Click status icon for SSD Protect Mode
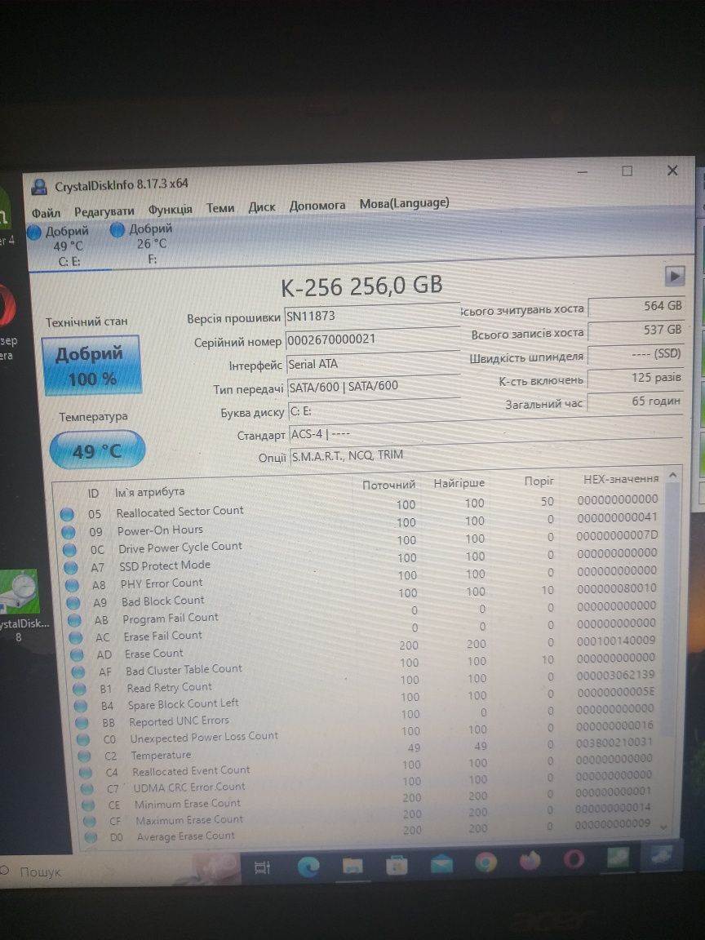 tap(70, 567)
